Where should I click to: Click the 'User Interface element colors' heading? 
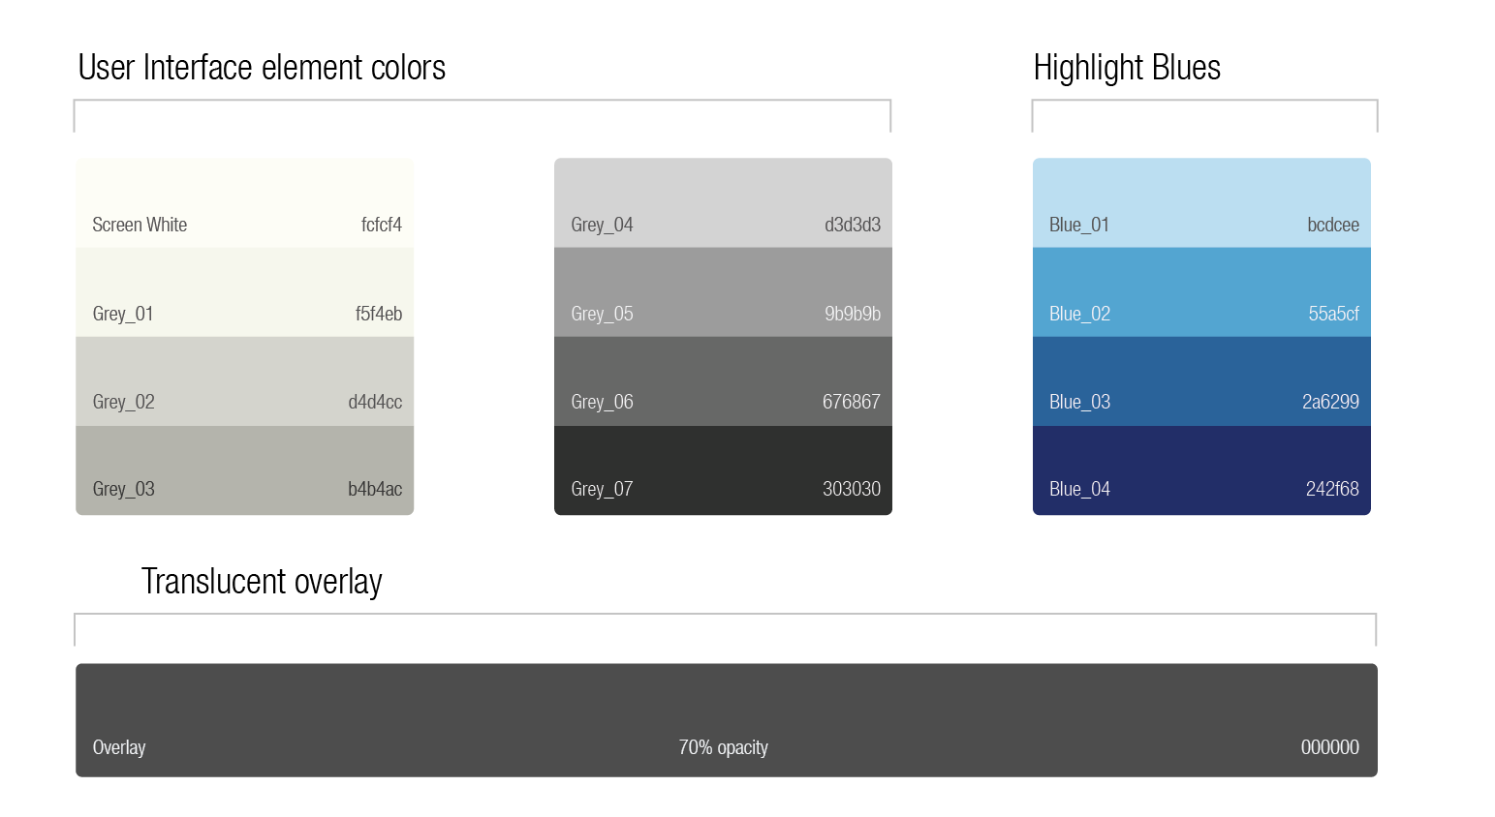[262, 68]
